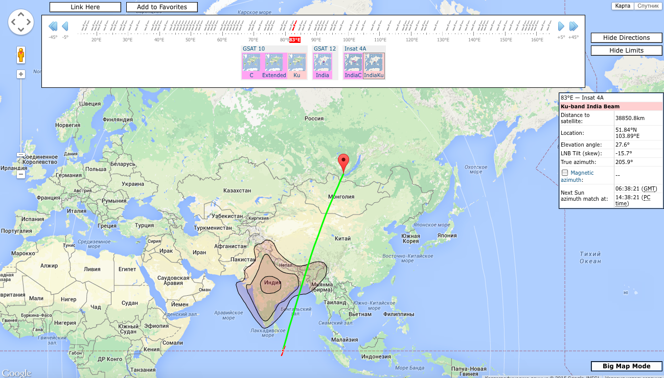Click the highlighted 83°E longitude label

click(x=294, y=40)
